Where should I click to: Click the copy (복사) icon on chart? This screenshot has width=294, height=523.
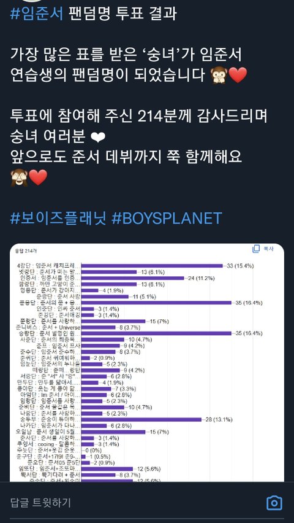pyautogui.click(x=256, y=249)
